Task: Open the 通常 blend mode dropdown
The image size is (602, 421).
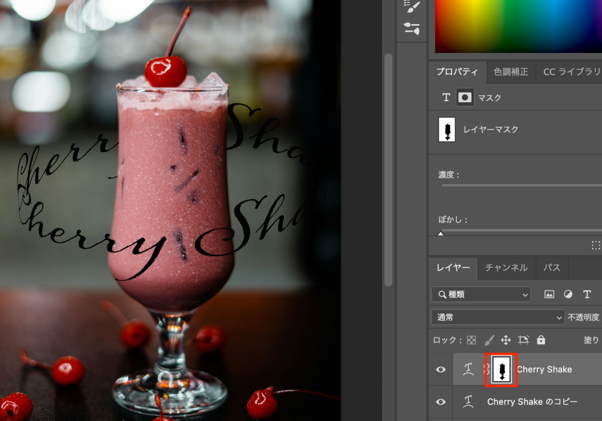Action: (498, 317)
